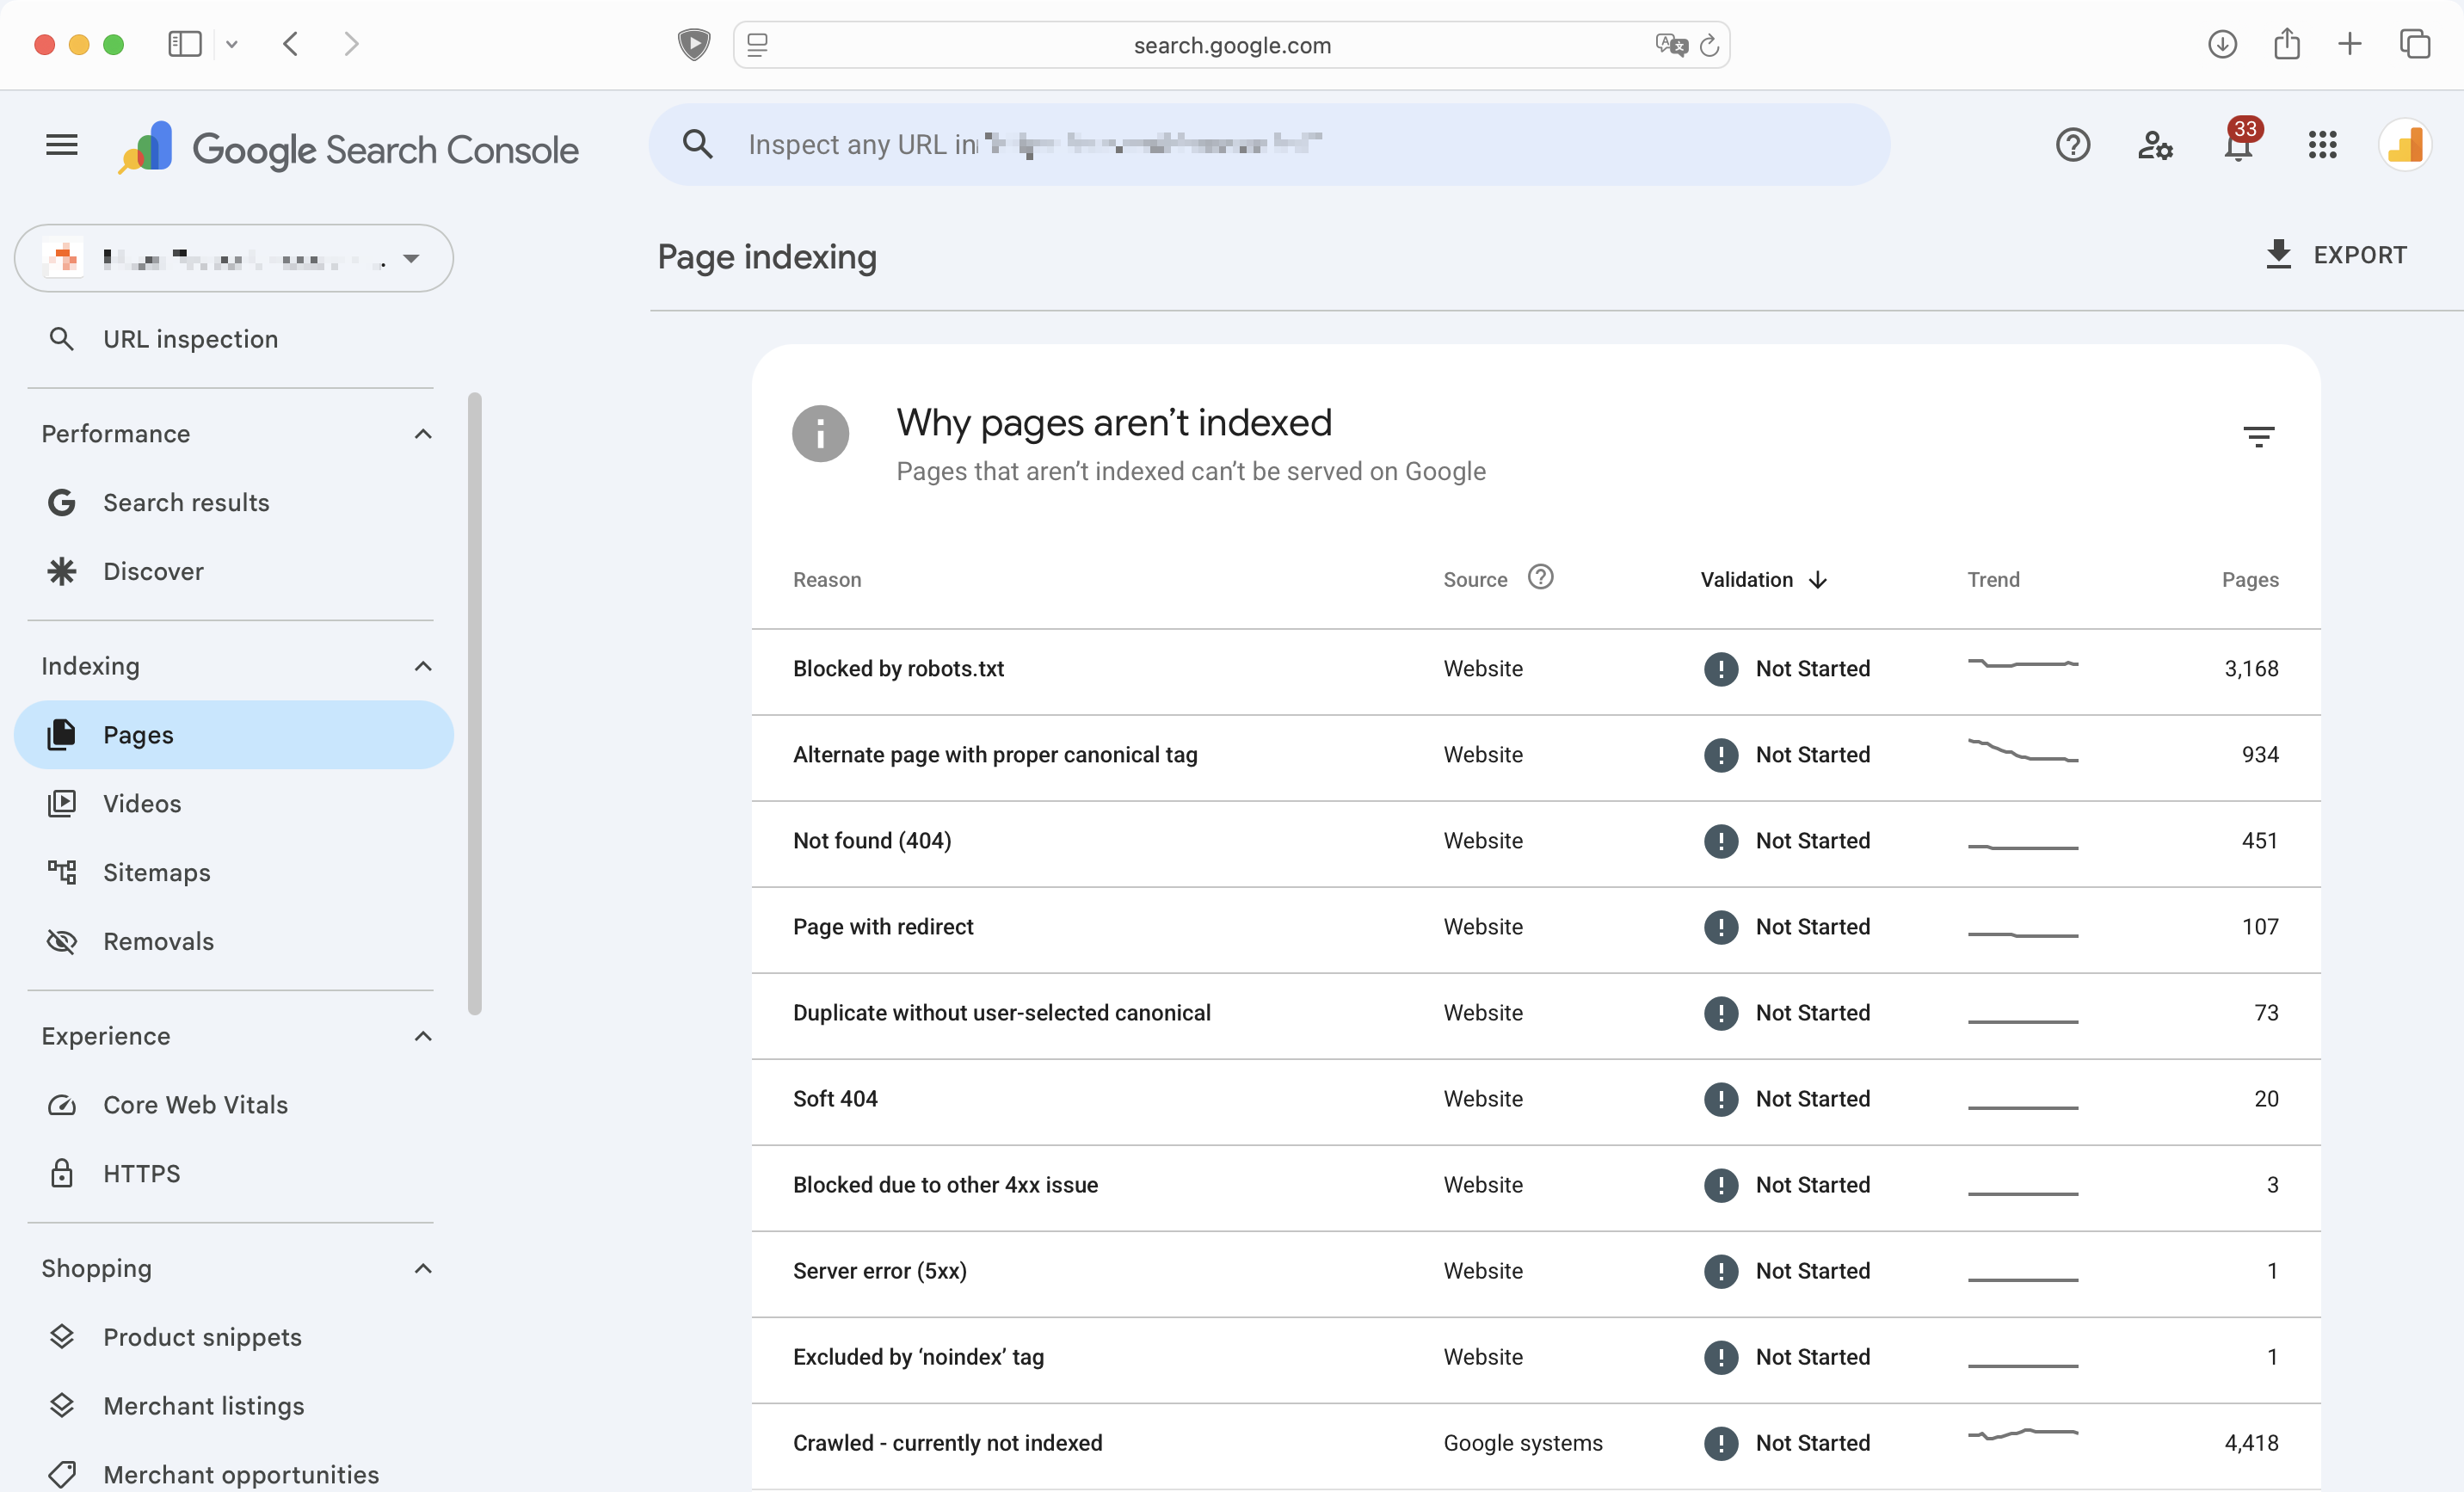Select Pages under Indexing
The image size is (2464, 1492).
coord(234,735)
